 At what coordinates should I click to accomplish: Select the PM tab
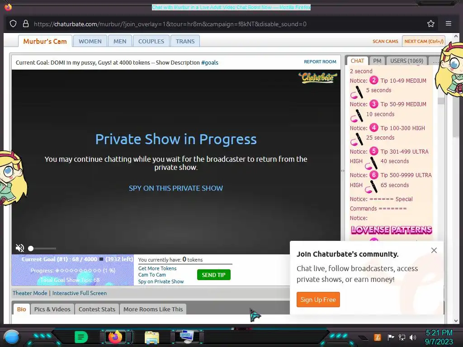(377, 61)
